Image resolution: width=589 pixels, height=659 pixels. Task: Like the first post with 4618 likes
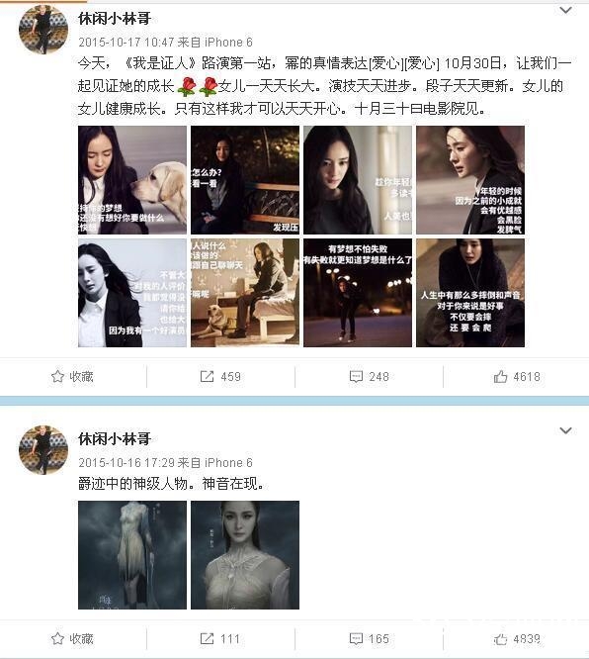pos(500,376)
